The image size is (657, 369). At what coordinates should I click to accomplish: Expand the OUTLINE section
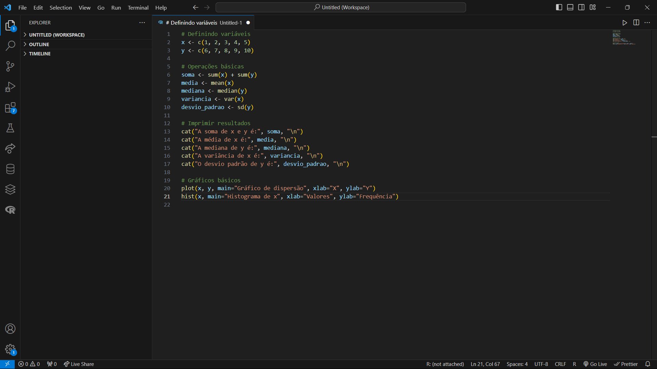pos(86,44)
